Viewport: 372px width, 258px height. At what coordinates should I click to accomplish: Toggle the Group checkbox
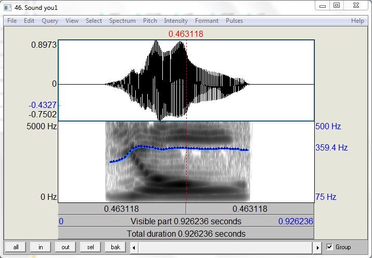click(x=329, y=247)
